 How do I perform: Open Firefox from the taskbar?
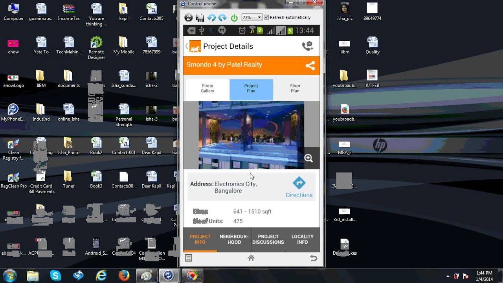click(x=124, y=276)
